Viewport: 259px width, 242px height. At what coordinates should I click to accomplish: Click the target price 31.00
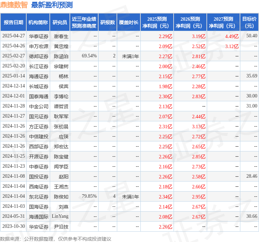coord(252,106)
